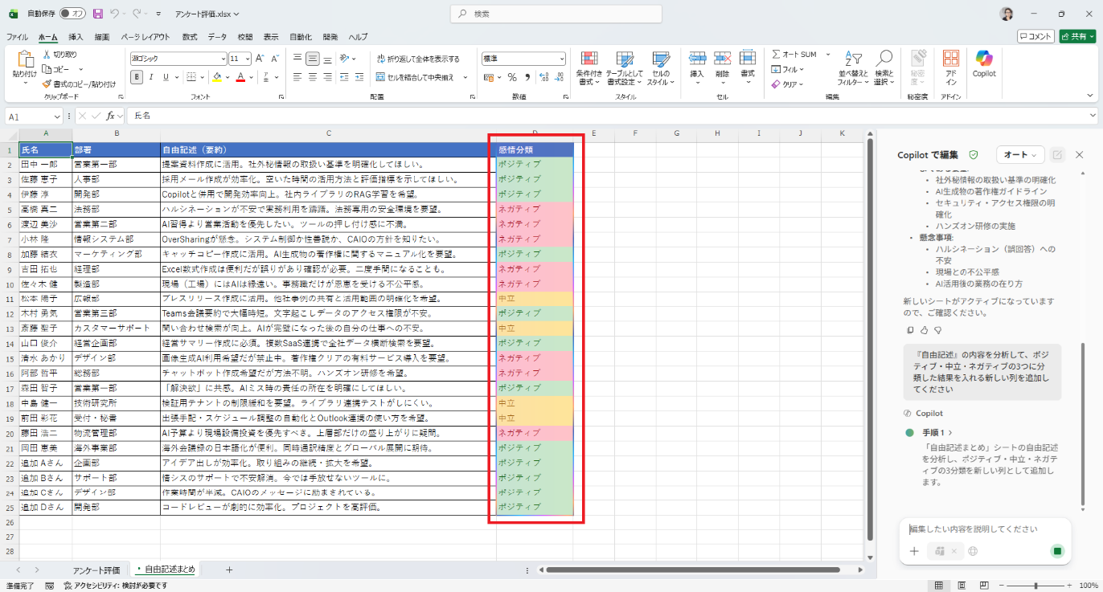The width and height of the screenshot is (1103, 592).
Task: Toggle wrap text for selected cells
Action: pyautogui.click(x=418, y=59)
